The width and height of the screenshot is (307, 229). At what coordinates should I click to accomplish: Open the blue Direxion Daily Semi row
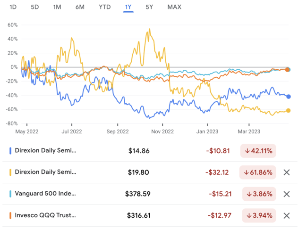150,151
